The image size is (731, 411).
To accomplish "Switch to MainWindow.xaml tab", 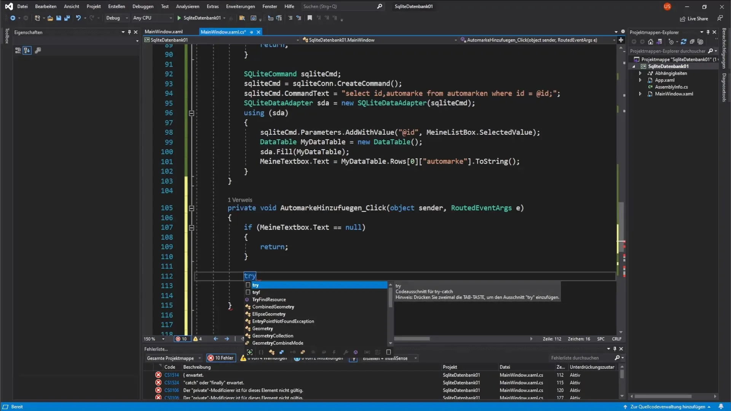I will (x=164, y=32).
